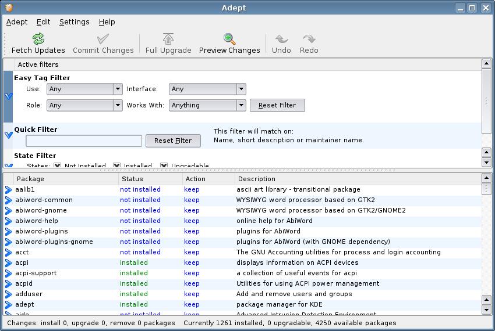This screenshot has height=331, width=495.
Task: Open the Works With dropdown
Action: click(207, 105)
